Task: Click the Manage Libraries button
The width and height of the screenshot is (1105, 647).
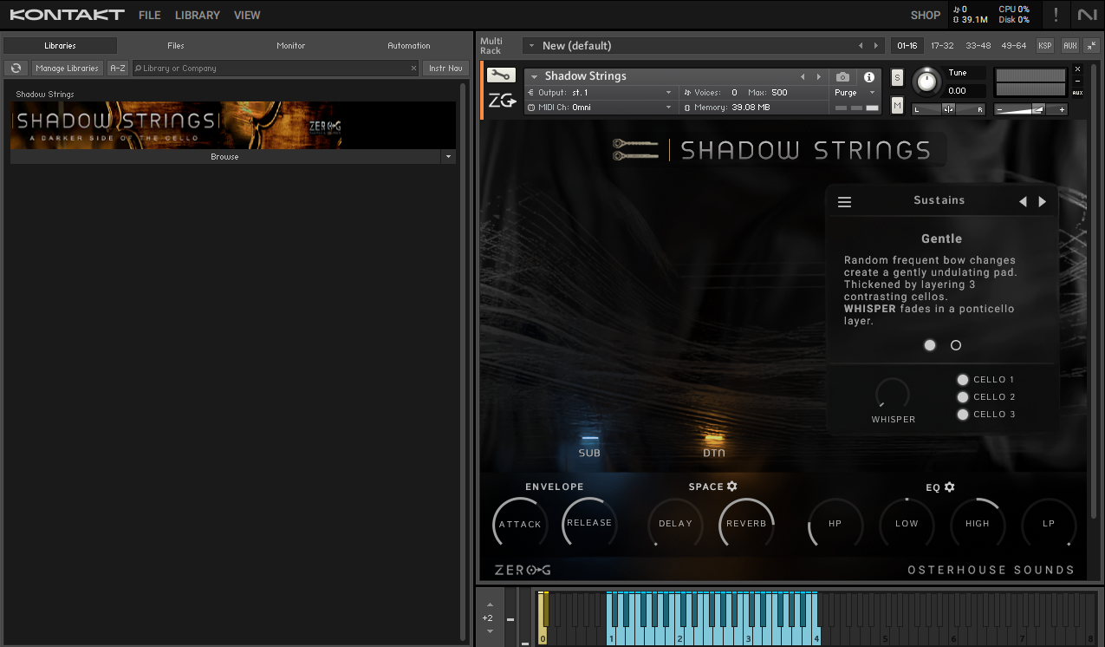Action: click(67, 68)
